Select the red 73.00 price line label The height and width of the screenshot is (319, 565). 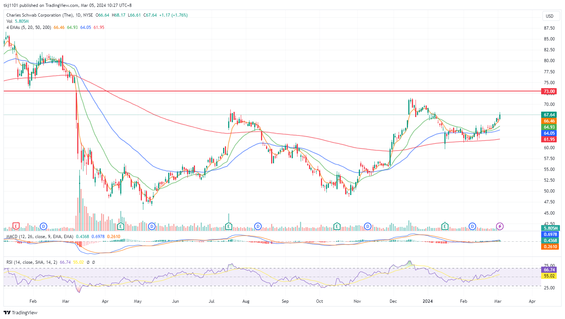(x=549, y=91)
